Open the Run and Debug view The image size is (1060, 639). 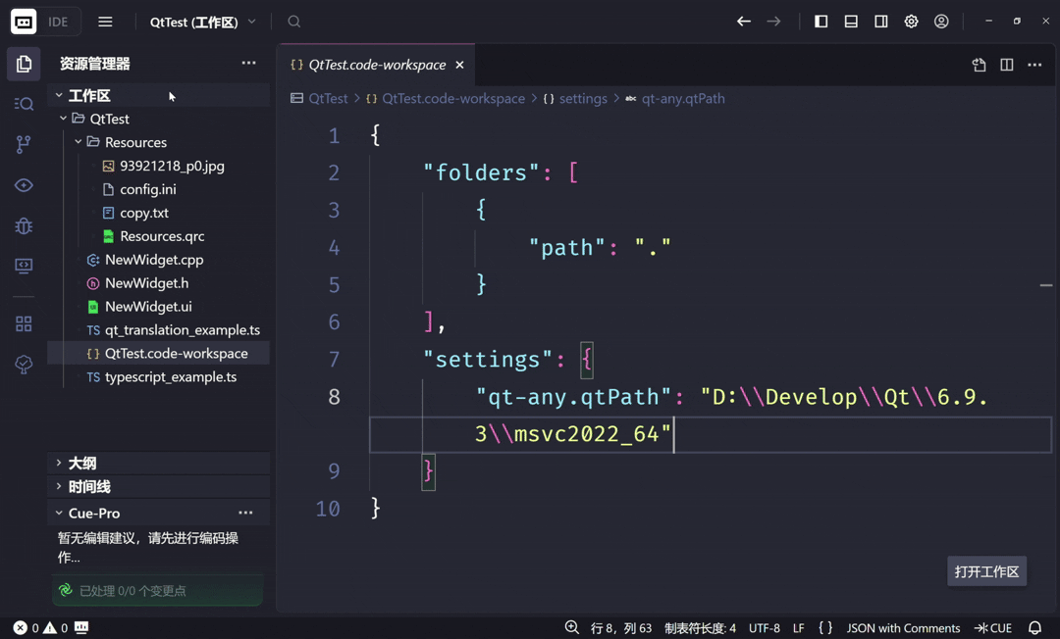click(x=24, y=225)
